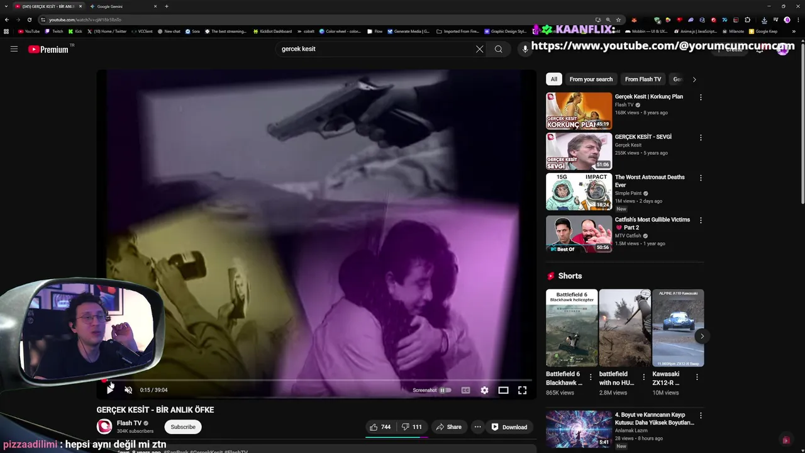The height and width of the screenshot is (453, 805).
Task: Open options for battlefield with no HUD short
Action: click(643, 377)
